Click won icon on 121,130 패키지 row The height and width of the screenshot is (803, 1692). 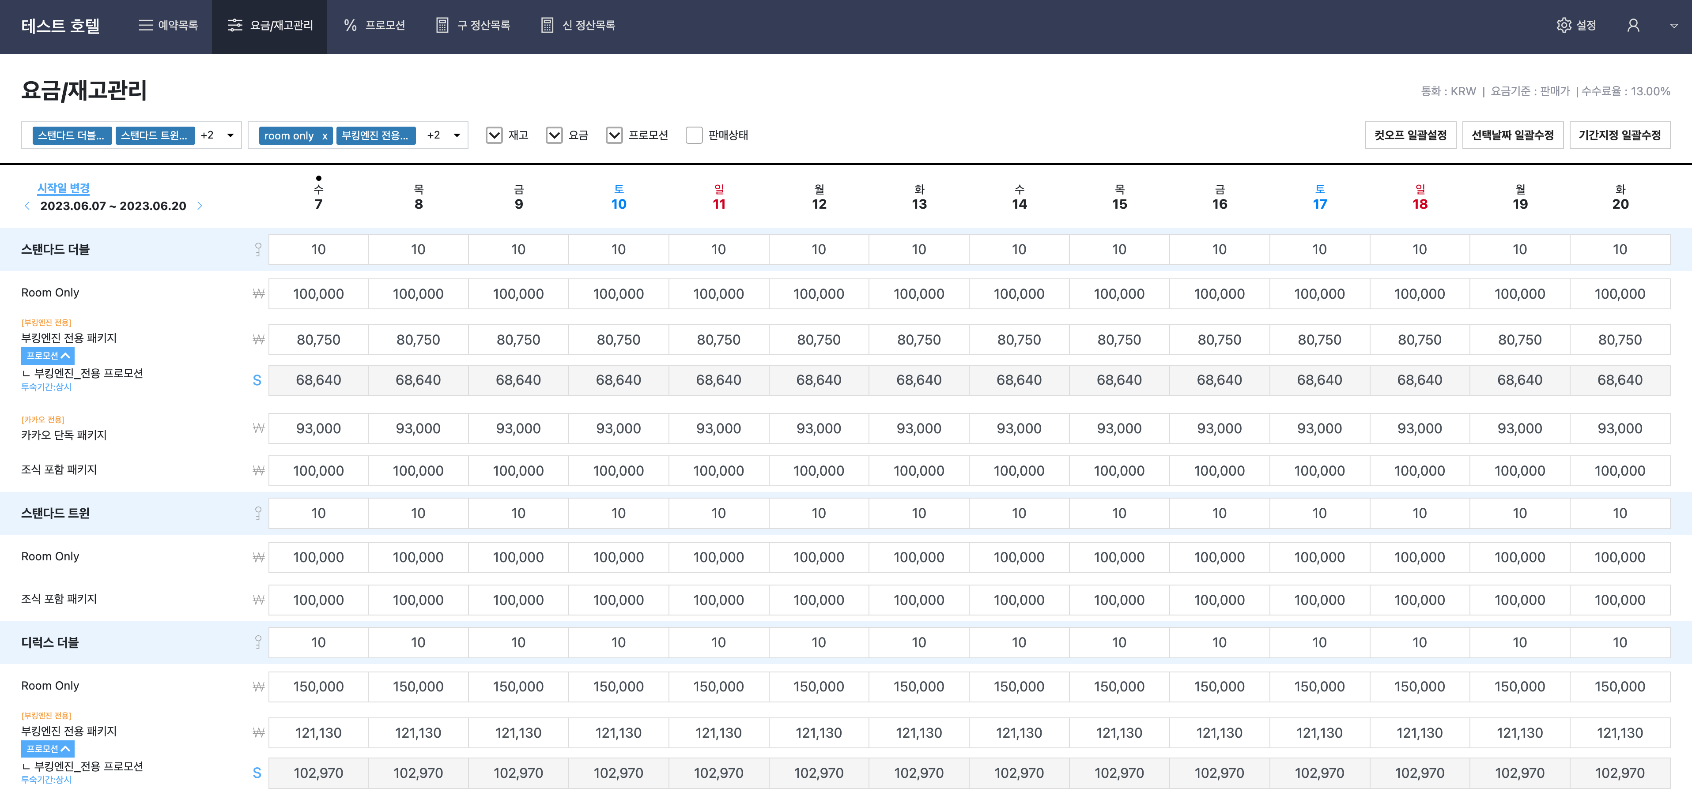point(258,733)
